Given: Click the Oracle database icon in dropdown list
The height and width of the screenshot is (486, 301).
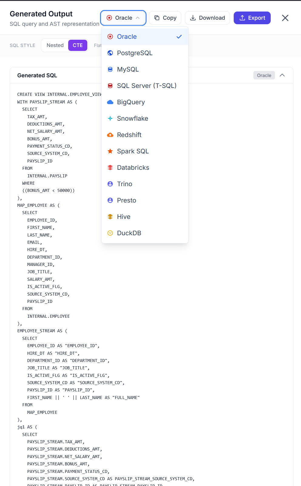Looking at the screenshot, I should click(x=110, y=37).
